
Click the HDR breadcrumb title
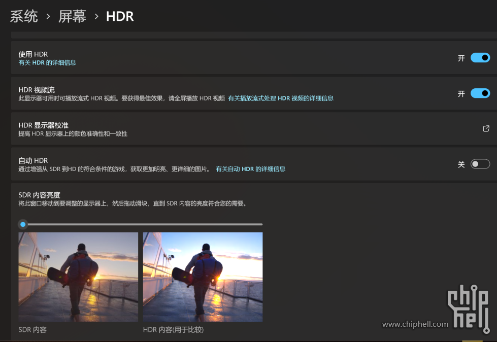pyautogui.click(x=120, y=16)
